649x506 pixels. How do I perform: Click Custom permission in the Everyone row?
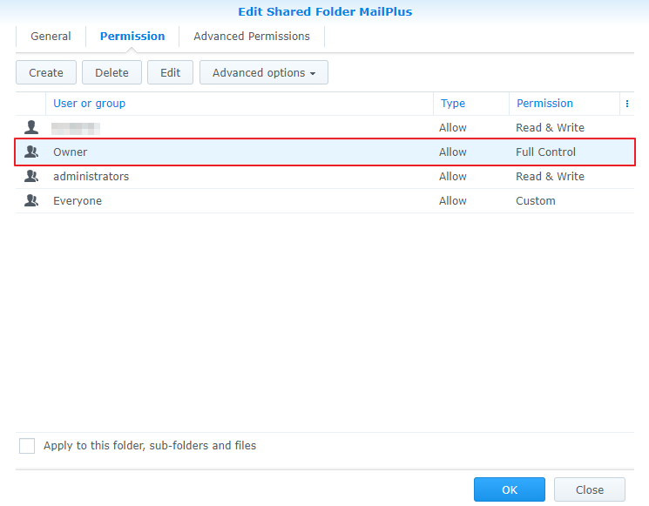point(536,200)
